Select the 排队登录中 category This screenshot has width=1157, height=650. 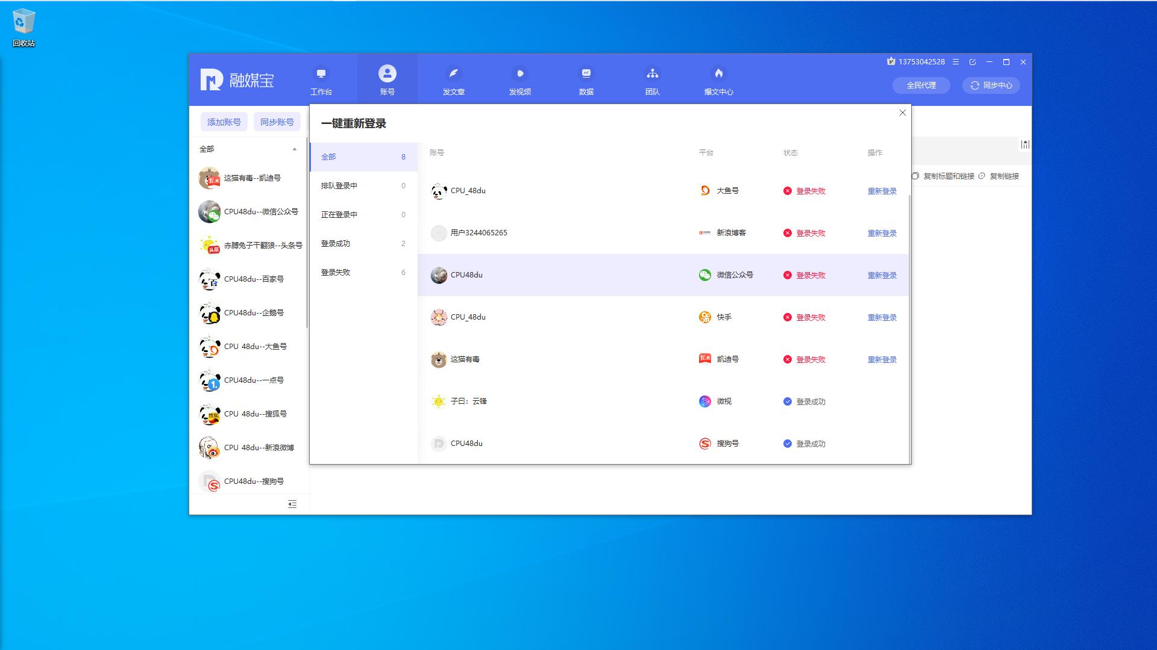point(337,185)
